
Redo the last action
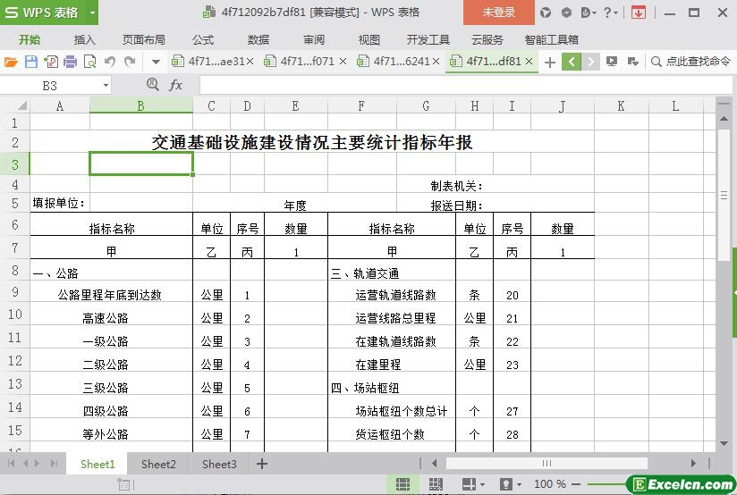[130, 62]
